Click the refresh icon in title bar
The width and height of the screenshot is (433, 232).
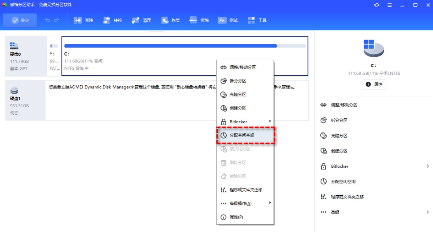(377, 5)
